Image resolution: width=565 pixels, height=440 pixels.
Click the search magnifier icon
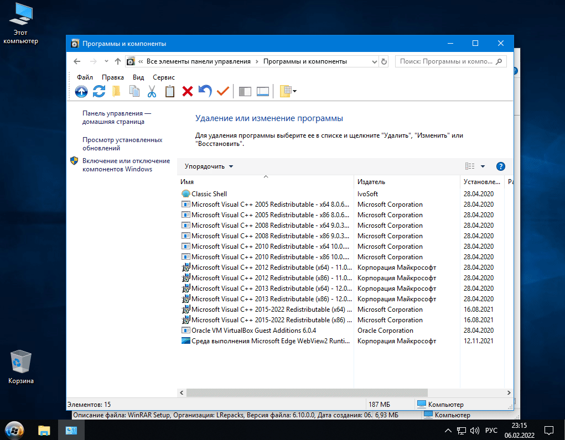click(499, 61)
